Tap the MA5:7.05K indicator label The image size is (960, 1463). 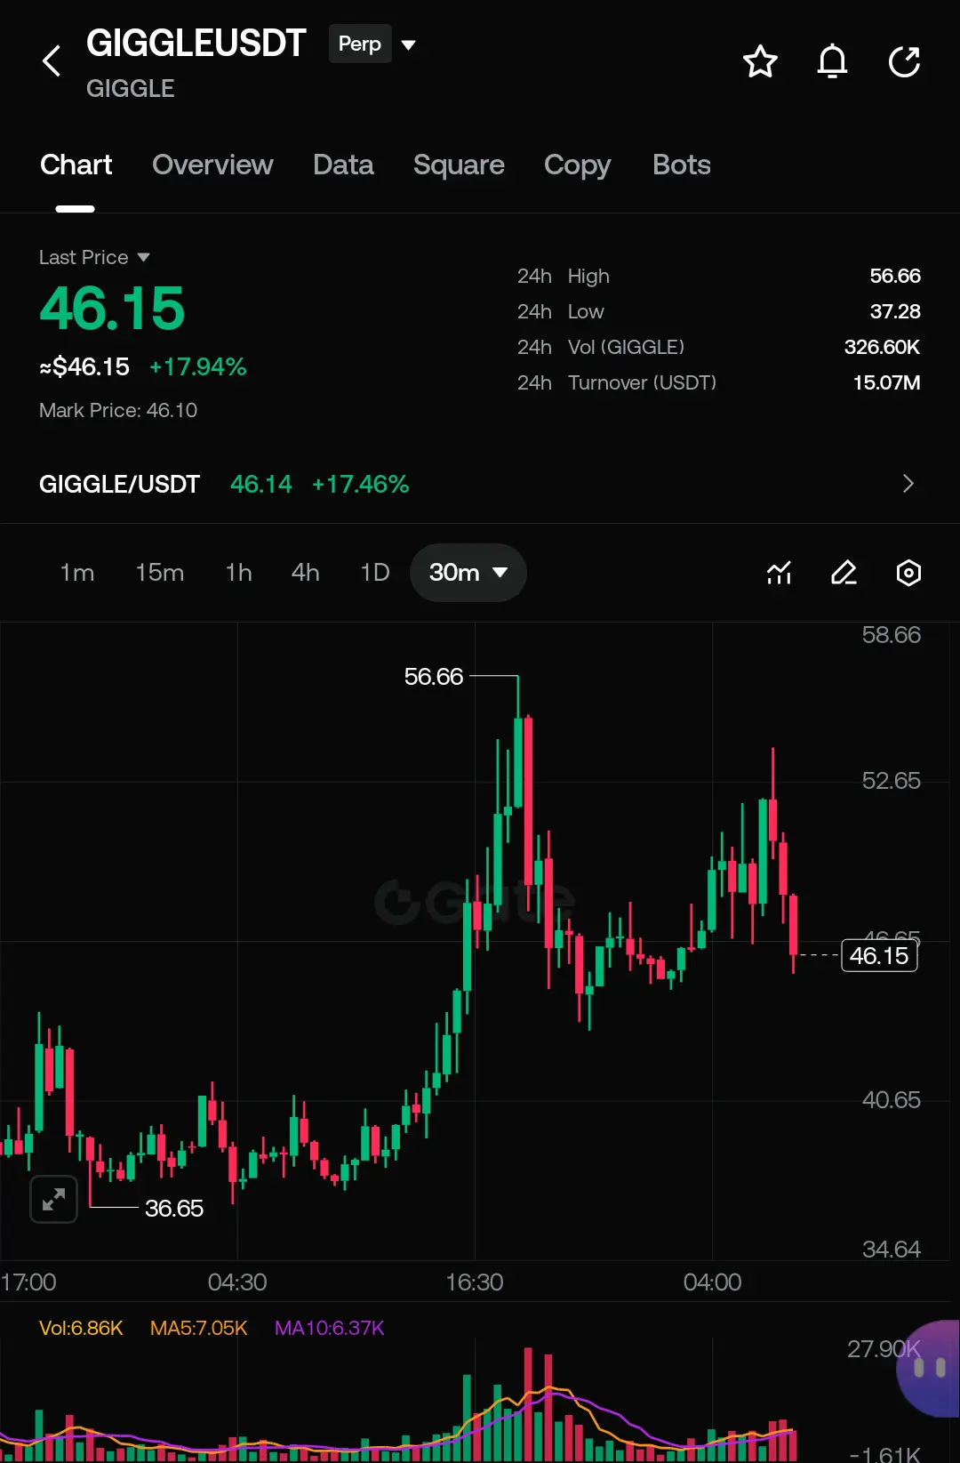198,1328
